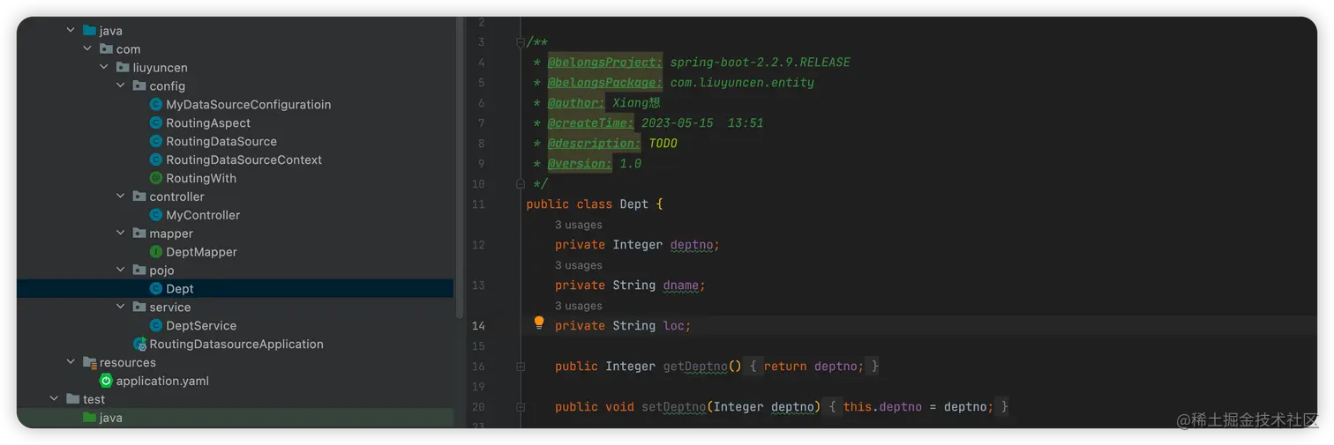Collapse the mapper package chevron
The image size is (1334, 445).
coord(121,234)
